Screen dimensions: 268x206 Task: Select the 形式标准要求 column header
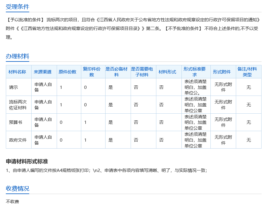[x=195, y=72]
